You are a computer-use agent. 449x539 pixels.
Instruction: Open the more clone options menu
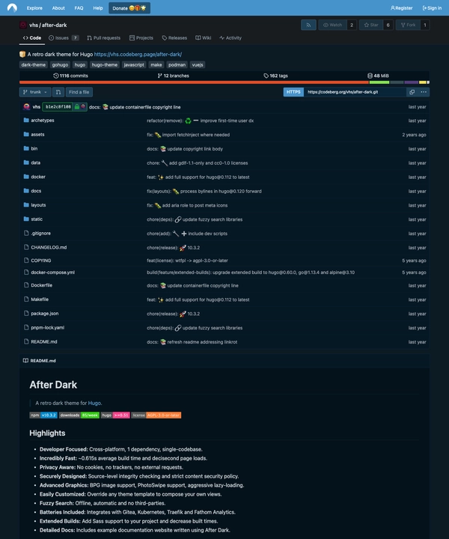pos(424,92)
